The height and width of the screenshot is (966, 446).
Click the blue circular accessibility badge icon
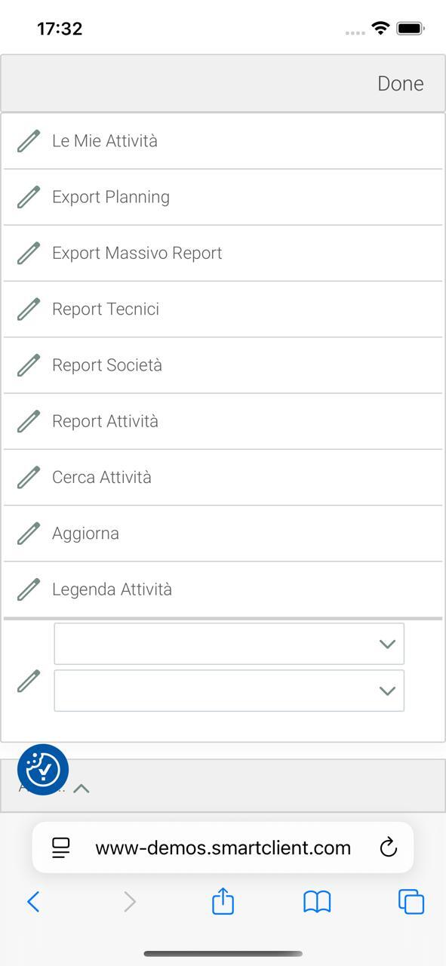point(43,770)
